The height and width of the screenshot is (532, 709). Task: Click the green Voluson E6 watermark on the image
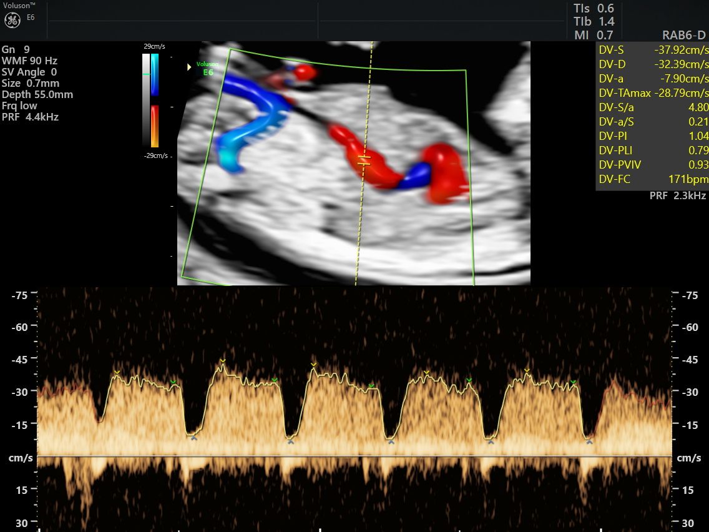click(x=205, y=68)
